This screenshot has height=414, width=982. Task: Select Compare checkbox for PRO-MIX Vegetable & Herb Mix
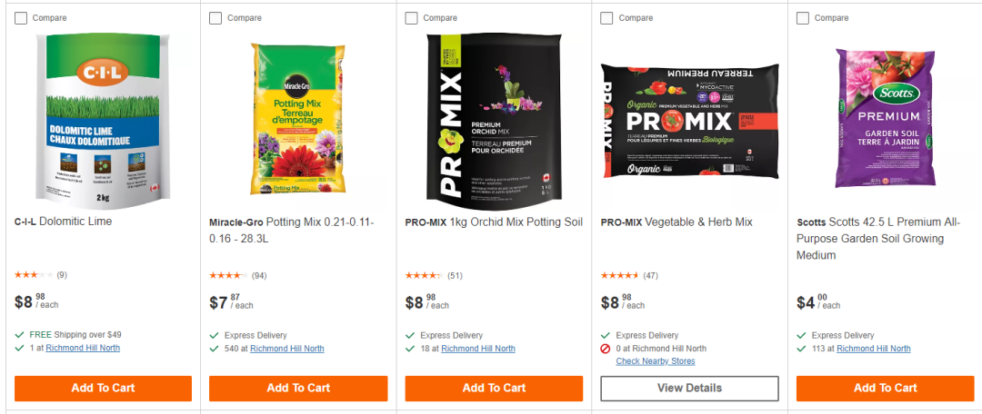coord(607,18)
